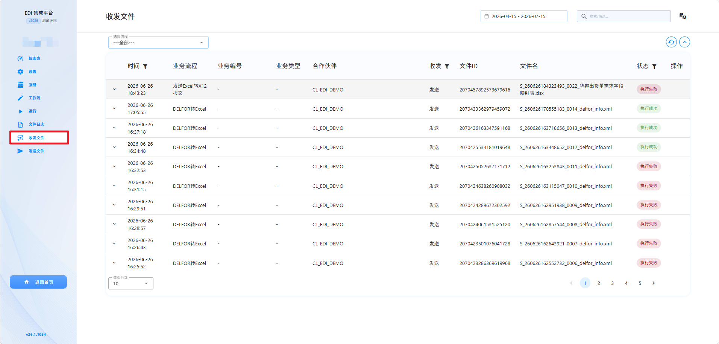
Task: Click the 文件名 column header
Action: tap(529, 66)
